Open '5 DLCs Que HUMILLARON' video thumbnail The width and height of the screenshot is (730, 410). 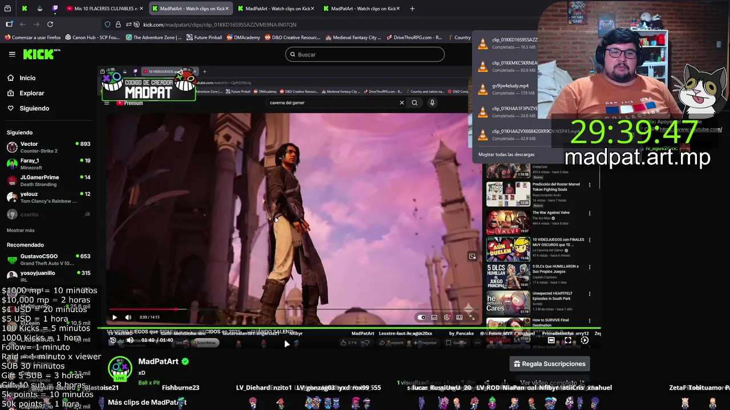click(x=508, y=277)
